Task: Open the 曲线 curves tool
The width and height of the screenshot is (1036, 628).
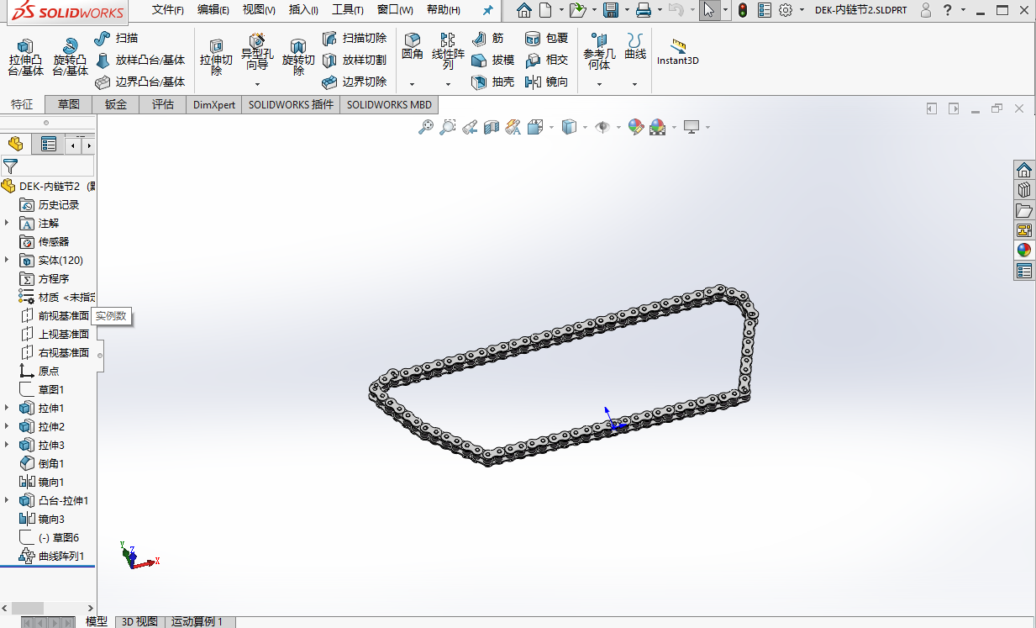Action: [635, 47]
